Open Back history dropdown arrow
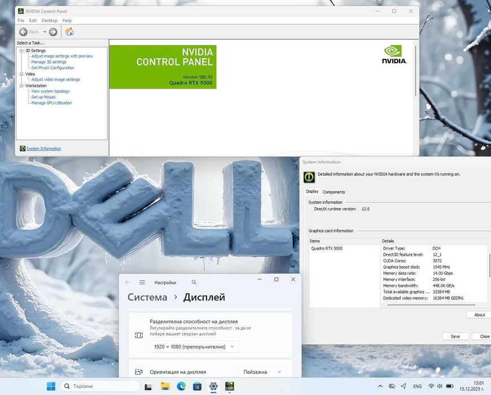The height and width of the screenshot is (395, 491). pyautogui.click(x=45, y=32)
